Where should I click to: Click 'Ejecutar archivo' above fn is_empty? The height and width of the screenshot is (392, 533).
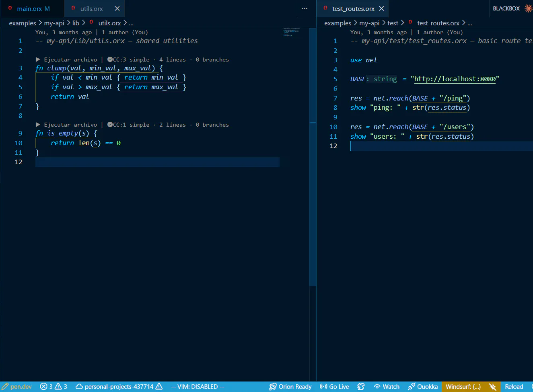click(66, 125)
